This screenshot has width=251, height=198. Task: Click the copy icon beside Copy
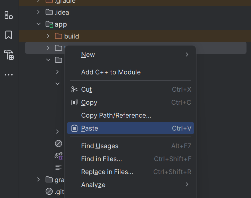coord(74,102)
